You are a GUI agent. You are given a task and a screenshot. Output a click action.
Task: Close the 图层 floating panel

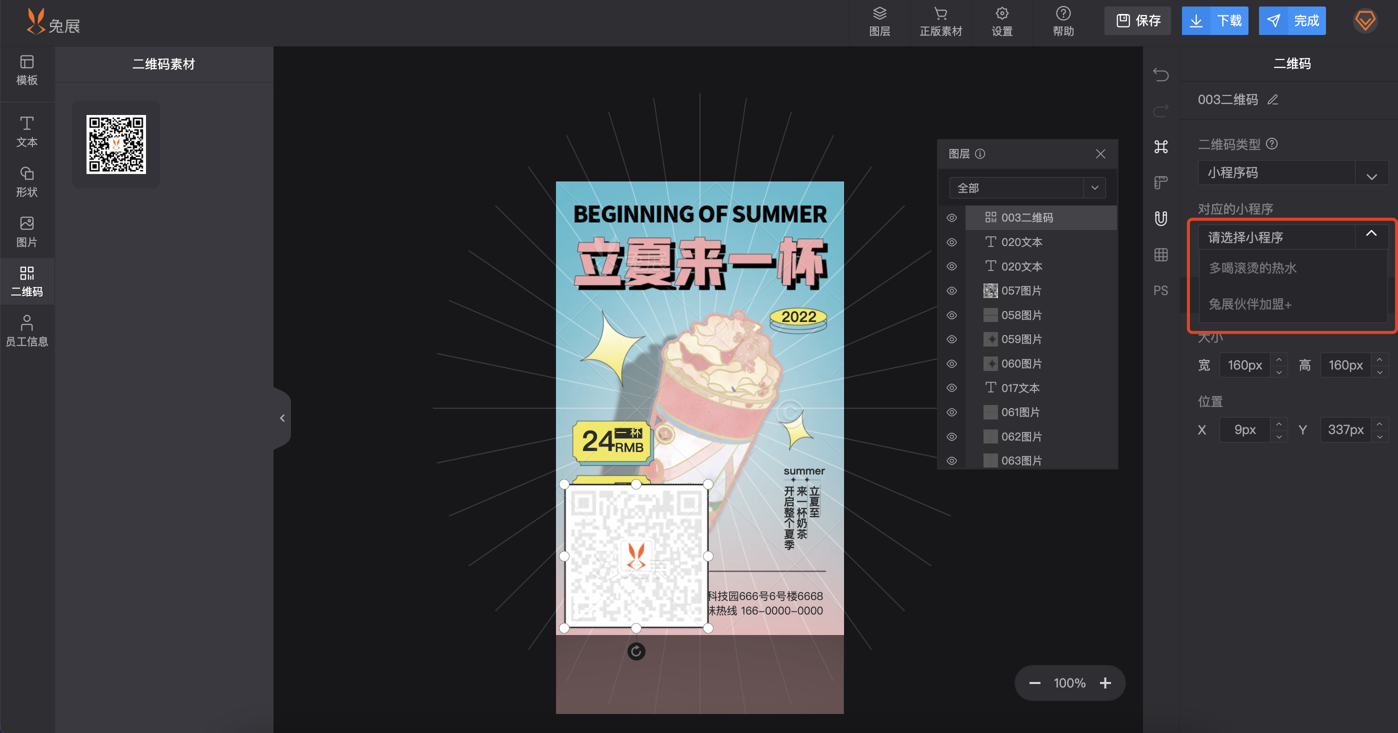1100,153
